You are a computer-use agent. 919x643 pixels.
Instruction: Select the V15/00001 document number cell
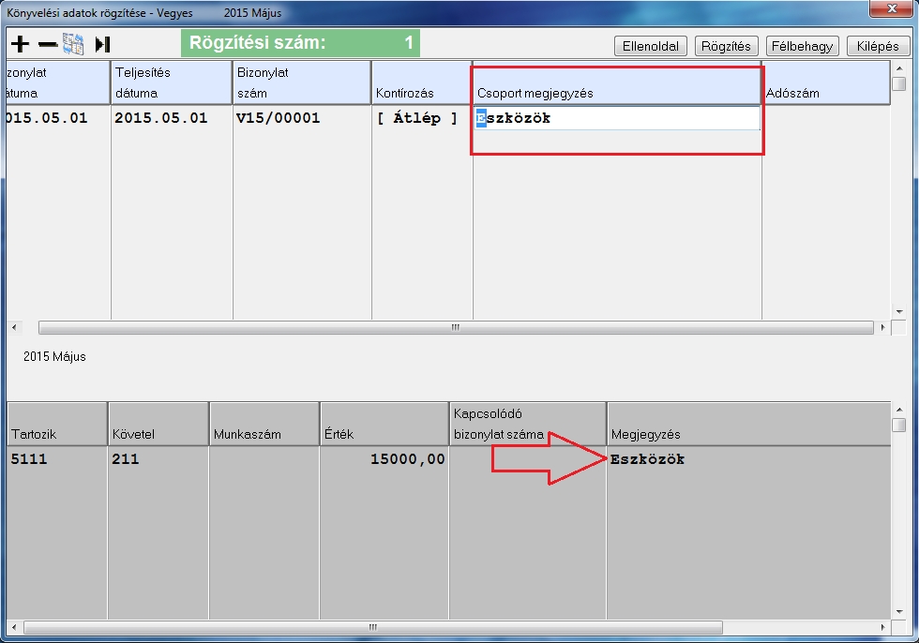[x=278, y=119]
